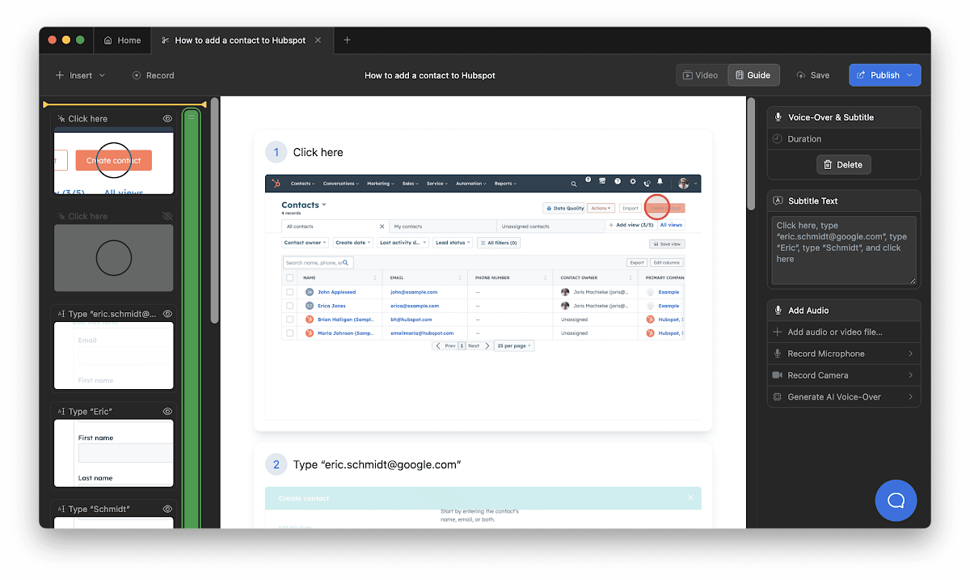Go to the Home tab
Image resolution: width=970 pixels, height=580 pixels.
pos(122,40)
